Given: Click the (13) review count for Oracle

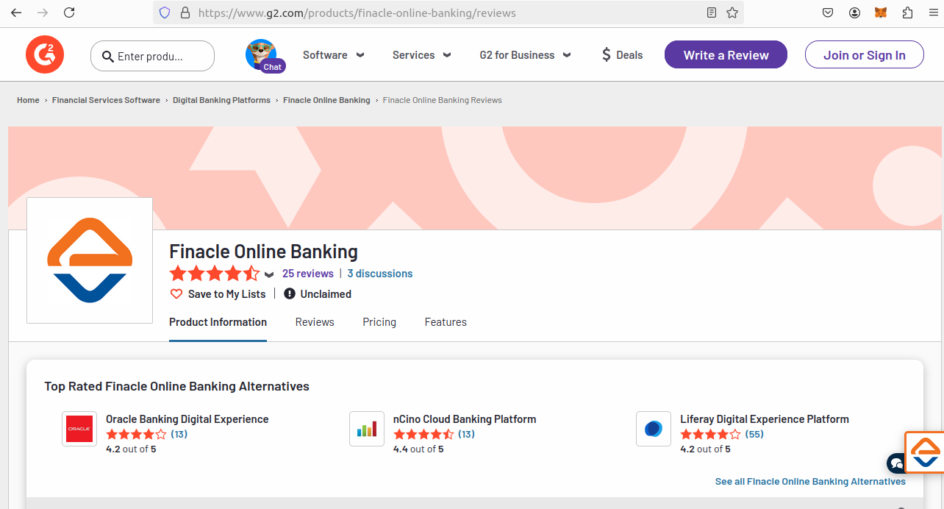Looking at the screenshot, I should click(179, 434).
